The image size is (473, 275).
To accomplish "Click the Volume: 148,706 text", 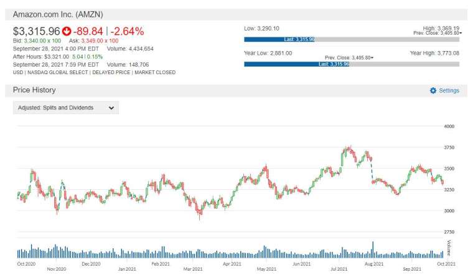I will [x=128, y=65].
